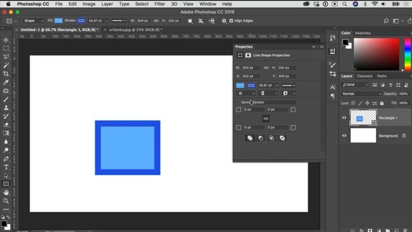Switch to the Channels tab
Screen dimensions: 412x232
(364, 76)
